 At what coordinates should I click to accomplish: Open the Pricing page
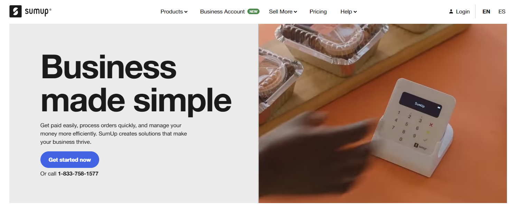tap(318, 12)
